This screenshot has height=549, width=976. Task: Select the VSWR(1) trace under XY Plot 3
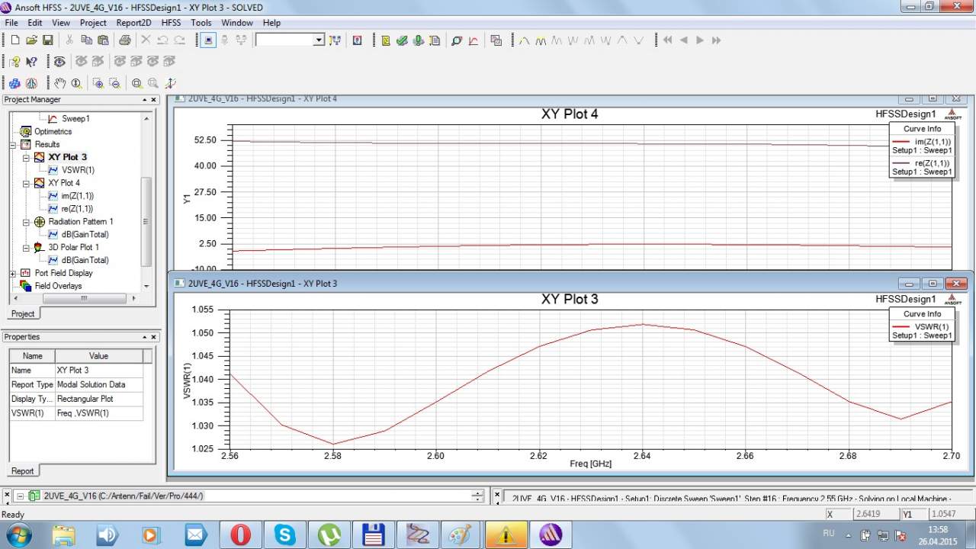(78, 170)
